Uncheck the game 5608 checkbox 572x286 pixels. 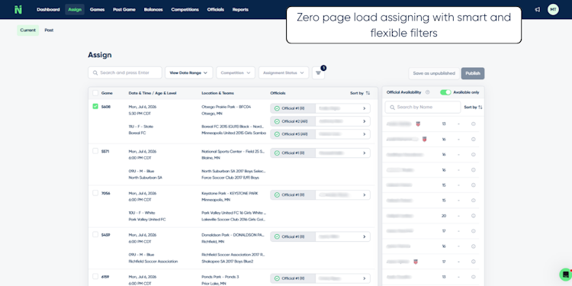(x=95, y=107)
